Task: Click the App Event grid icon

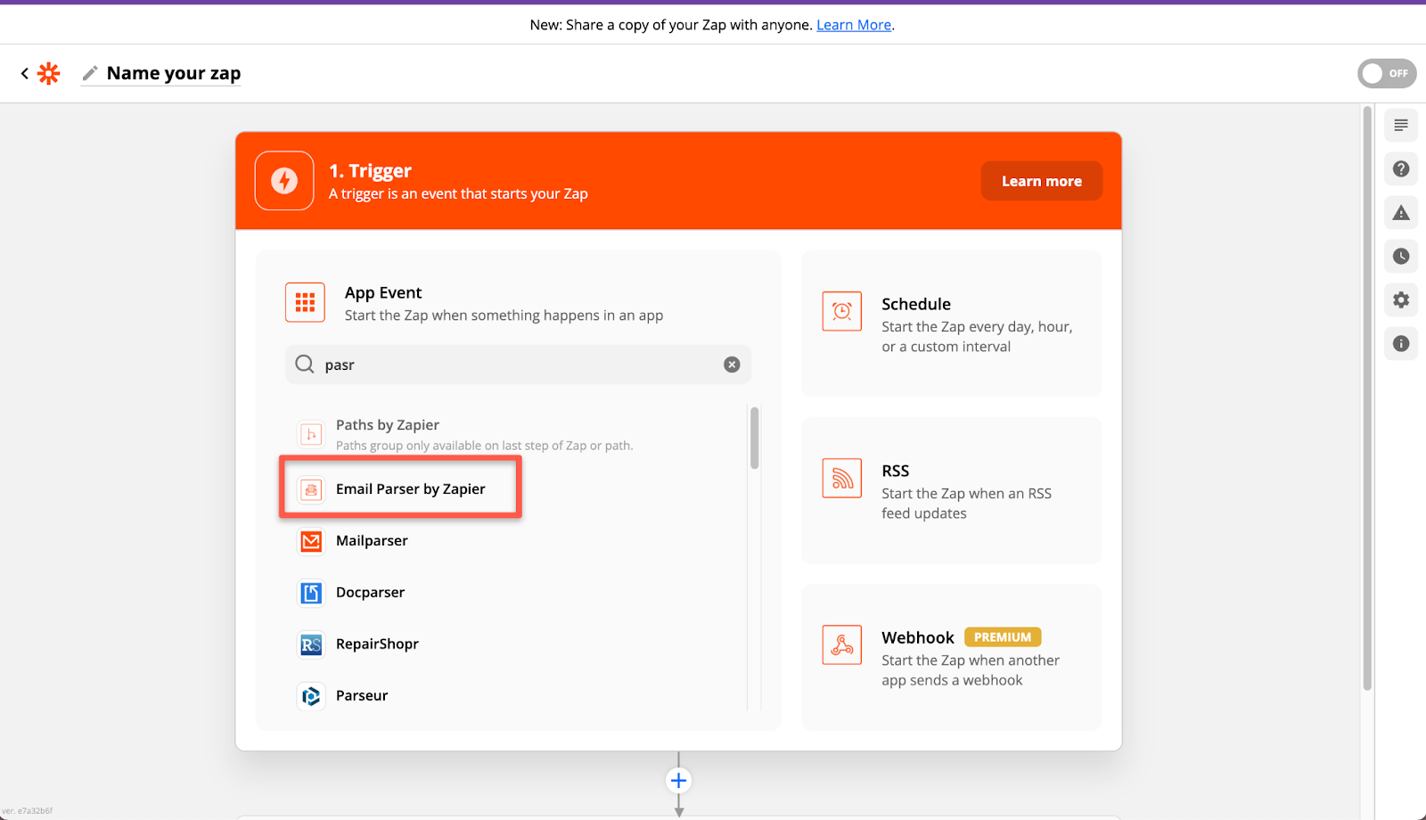Action: [305, 303]
